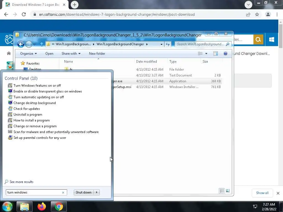Screen dimensions: 283x212
Task: Select How to install a program
Action: tap(32, 120)
